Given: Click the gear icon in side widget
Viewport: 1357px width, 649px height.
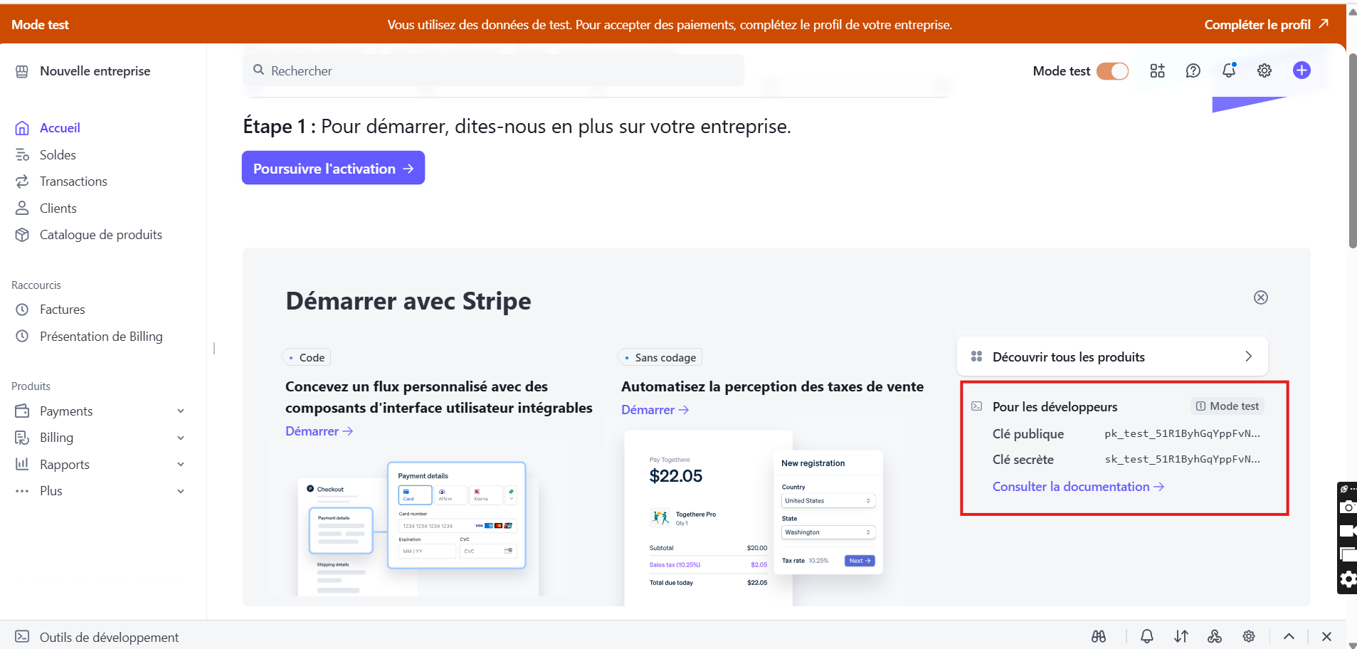Looking at the screenshot, I should point(1348,579).
